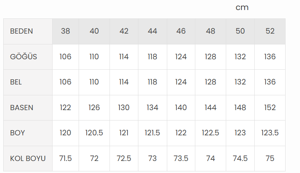Click the BOY value 123.5 cell
300x173 pixels.
pos(270,133)
